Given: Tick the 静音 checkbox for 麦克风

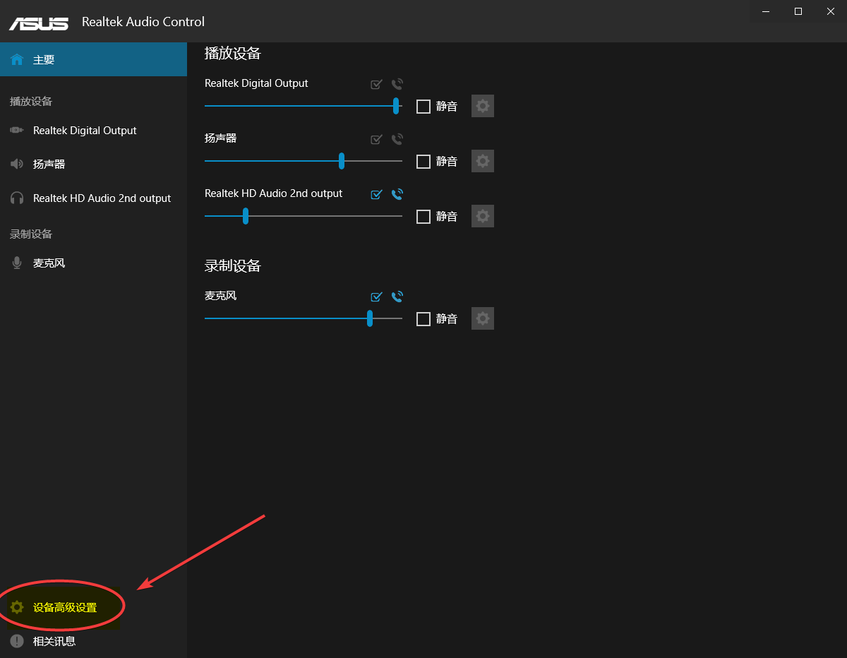Looking at the screenshot, I should point(423,319).
